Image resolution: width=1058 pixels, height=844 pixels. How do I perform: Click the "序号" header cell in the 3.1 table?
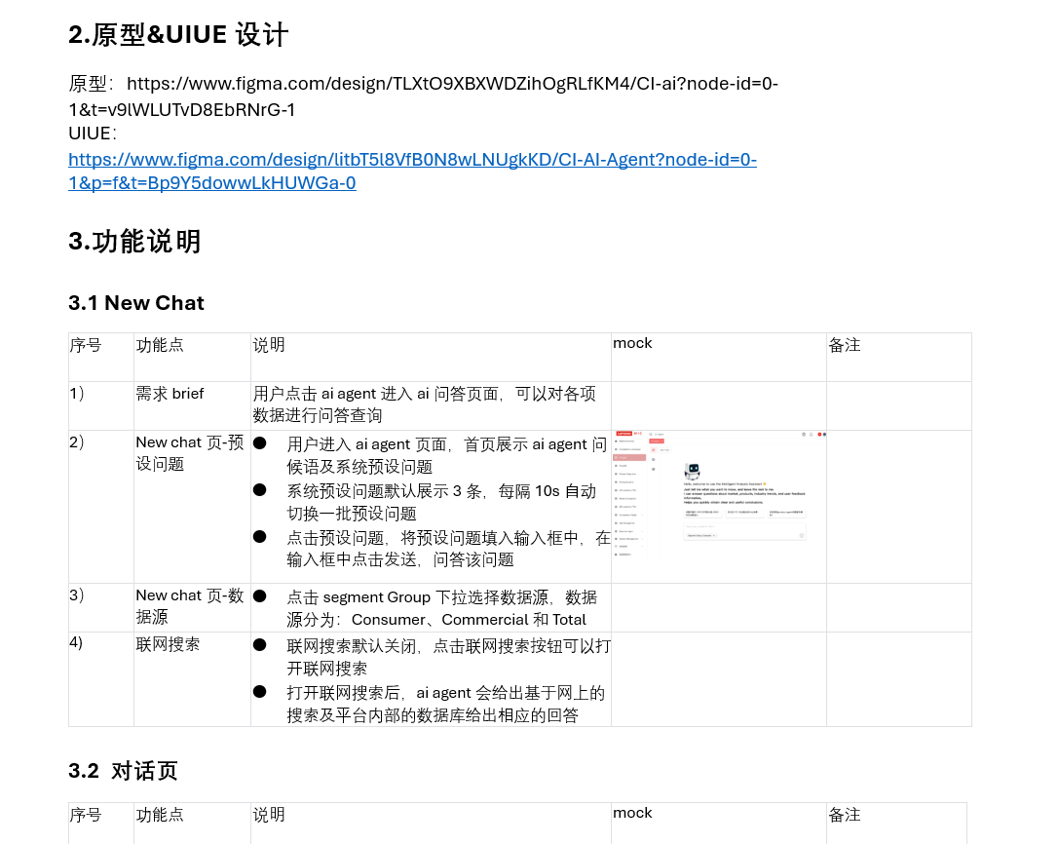[85, 345]
